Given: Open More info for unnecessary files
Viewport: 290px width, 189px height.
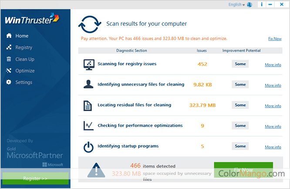Looking at the screenshot, I should coord(273,85).
